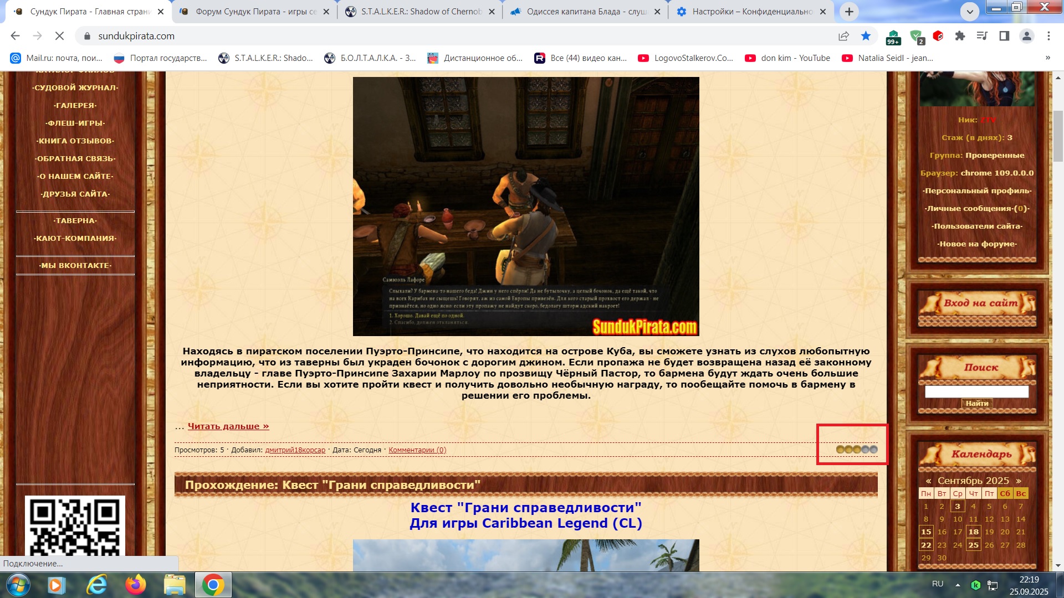Image resolution: width=1064 pixels, height=598 pixels.
Task: Open ГАЛЕРЕЯ in site menu
Action: [75, 105]
